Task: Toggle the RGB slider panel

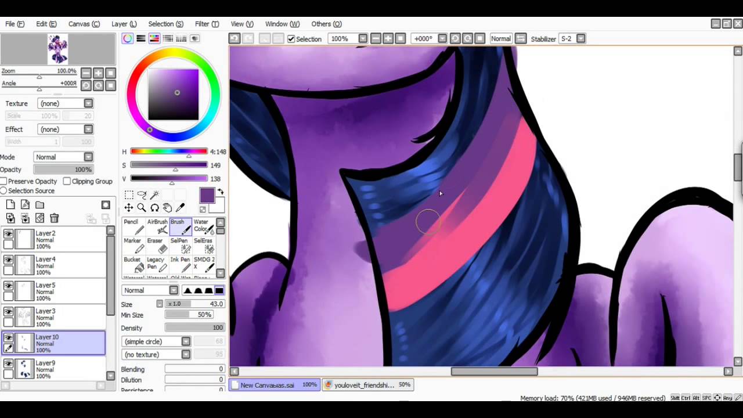Action: pyautogui.click(x=141, y=38)
